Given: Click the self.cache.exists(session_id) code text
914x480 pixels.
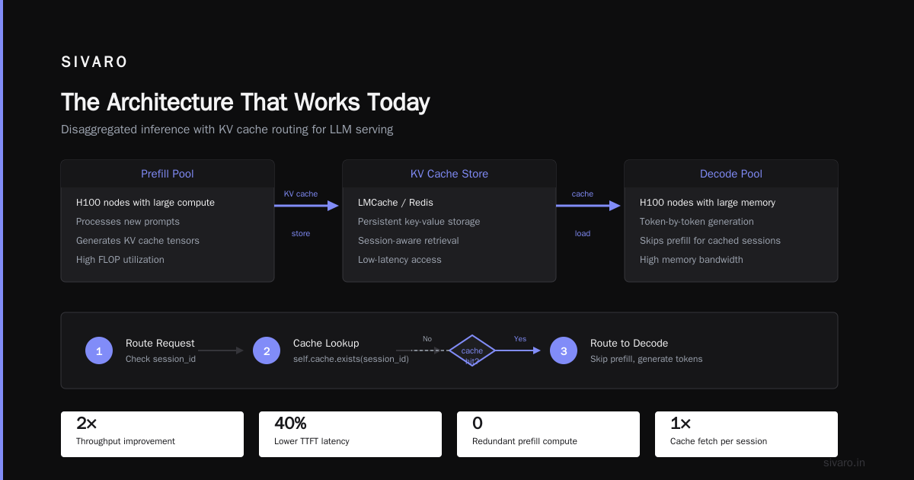Looking at the screenshot, I should (x=351, y=359).
